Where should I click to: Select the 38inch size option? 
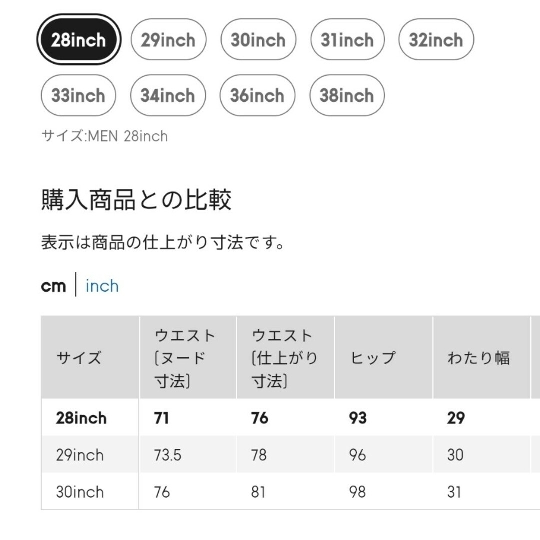pyautogui.click(x=347, y=95)
